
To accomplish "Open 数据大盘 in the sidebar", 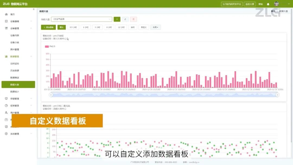I will [18, 84].
